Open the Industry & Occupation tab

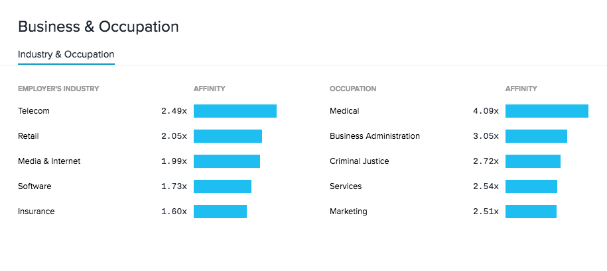pos(66,54)
